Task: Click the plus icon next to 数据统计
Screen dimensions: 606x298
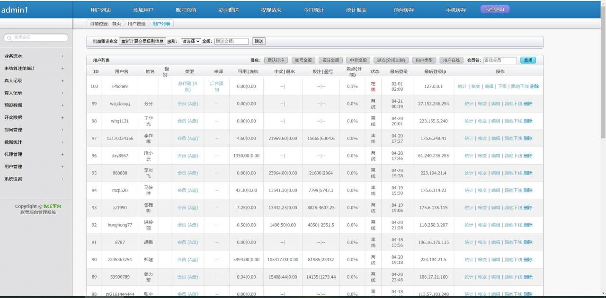Action: [x=62, y=142]
